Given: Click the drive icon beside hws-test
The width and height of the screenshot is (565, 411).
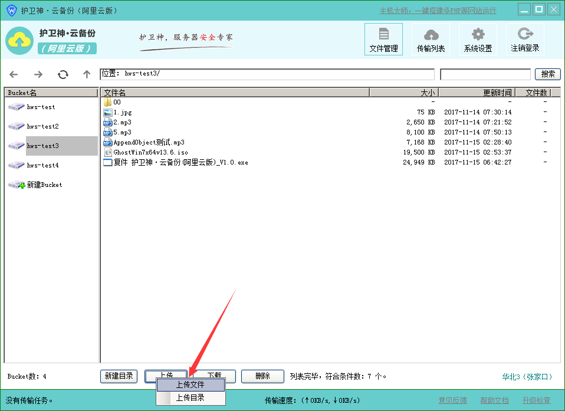Looking at the screenshot, I should coord(16,107).
